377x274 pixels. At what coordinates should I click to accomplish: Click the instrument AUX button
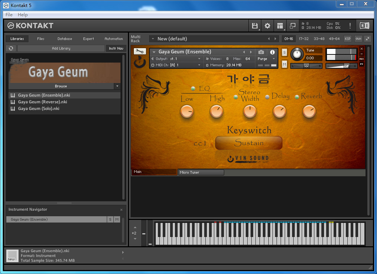point(361,59)
